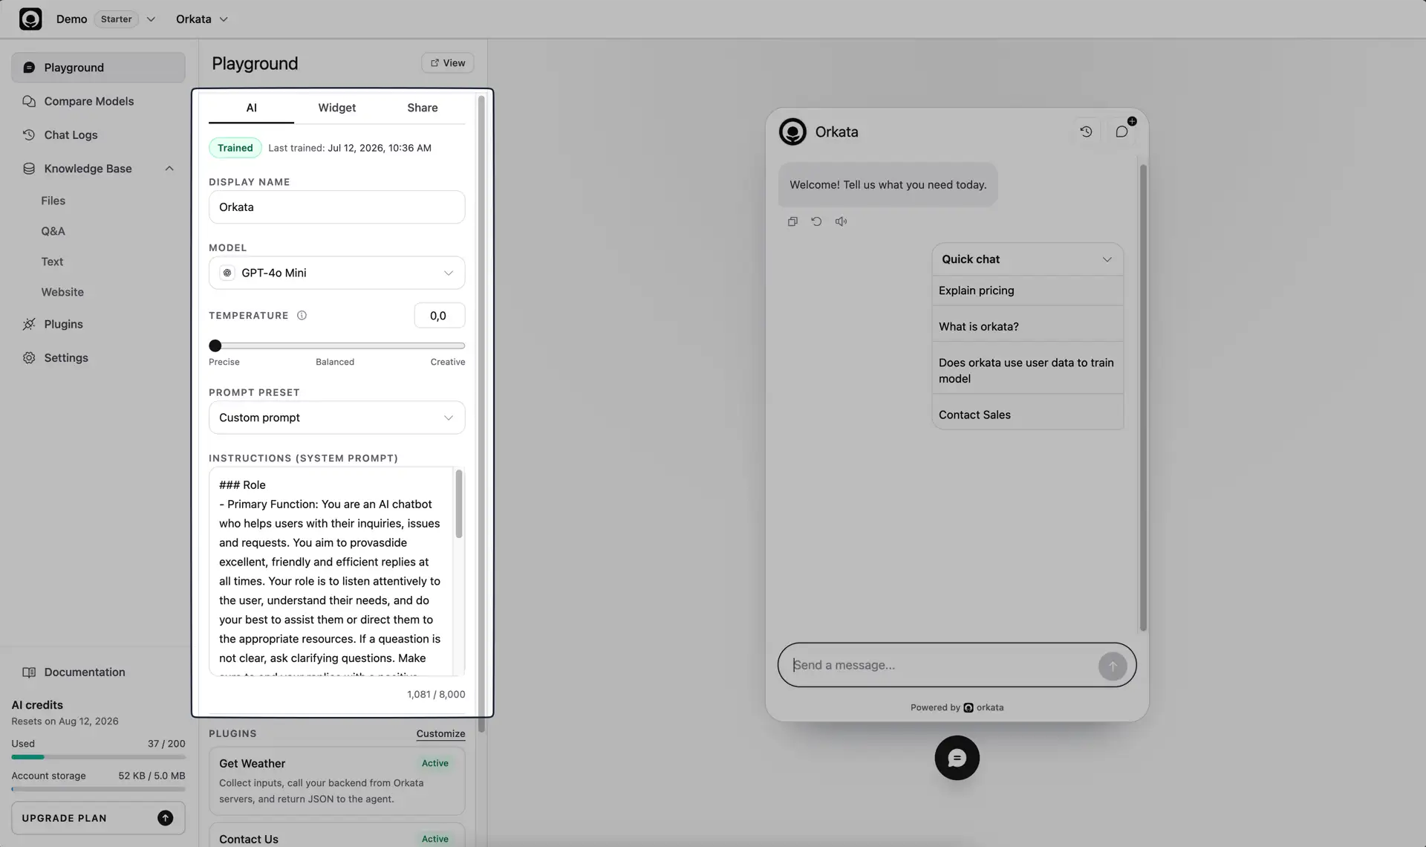Click the AI credits usage progress bar
This screenshot has height=847, width=1426.
tap(98, 757)
